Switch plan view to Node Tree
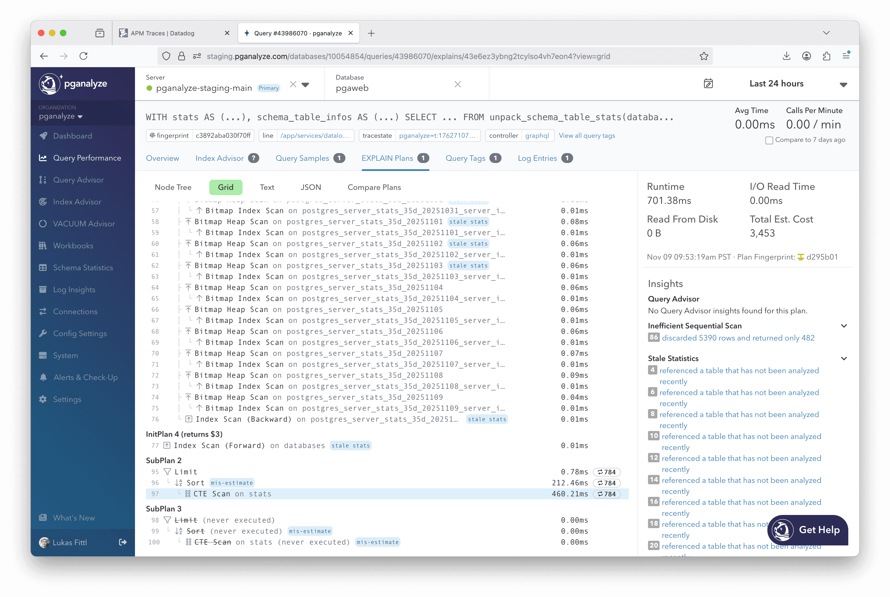The image size is (890, 597). tap(173, 187)
